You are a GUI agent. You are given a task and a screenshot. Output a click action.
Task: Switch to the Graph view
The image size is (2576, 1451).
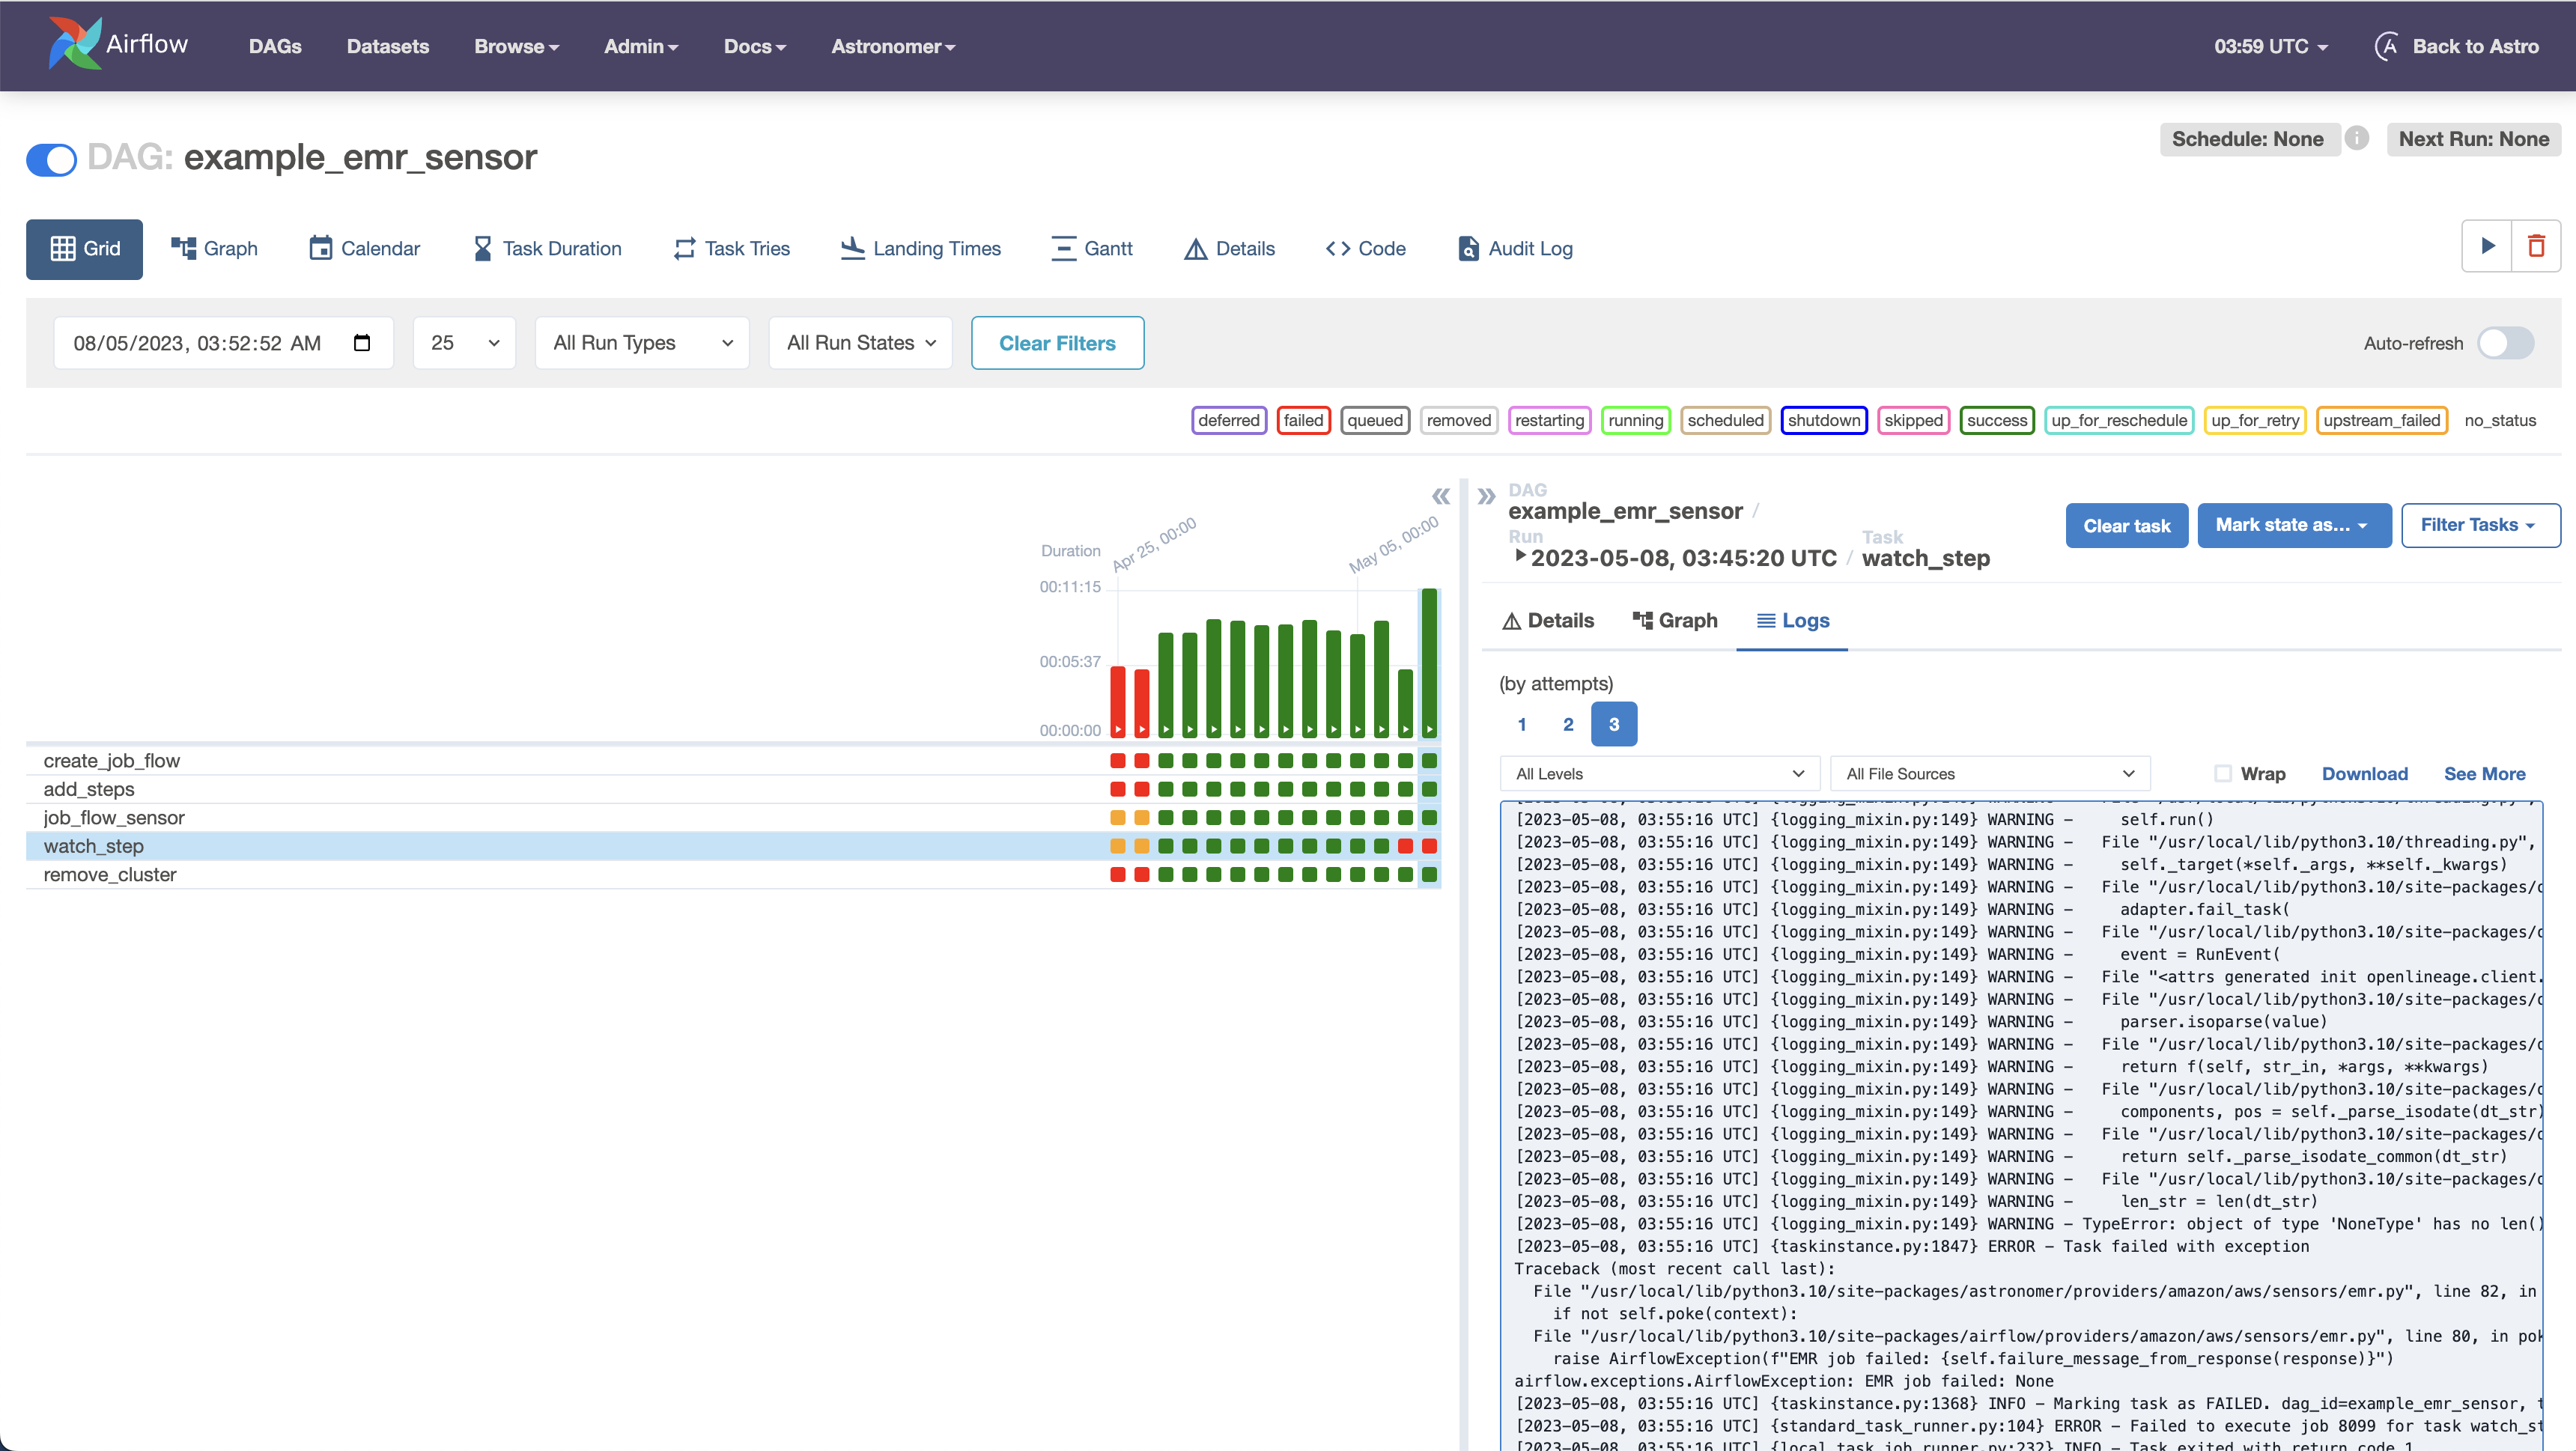coord(214,249)
